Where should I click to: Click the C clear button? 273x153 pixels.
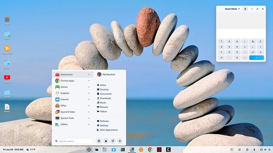260,41
